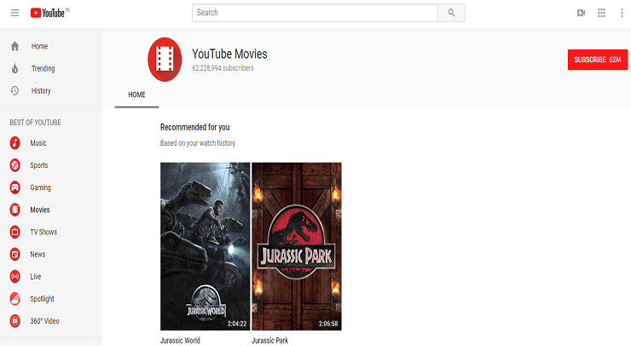Image resolution: width=631 pixels, height=346 pixels.
Task: Click the History clock icon
Action: (14, 91)
